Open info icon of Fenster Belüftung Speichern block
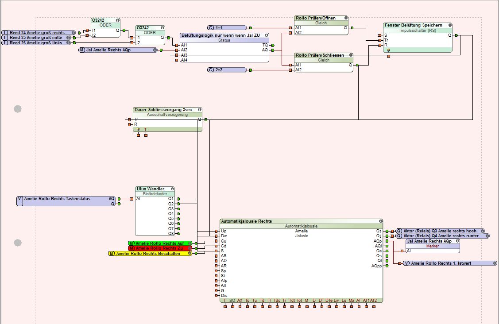The image size is (499, 324). click(450, 25)
